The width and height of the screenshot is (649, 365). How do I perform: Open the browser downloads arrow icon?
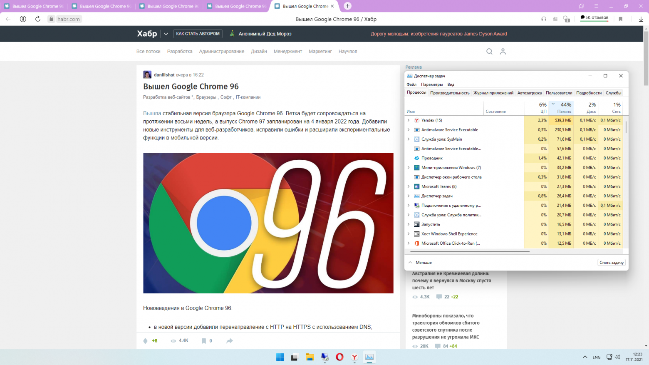pyautogui.click(x=641, y=19)
